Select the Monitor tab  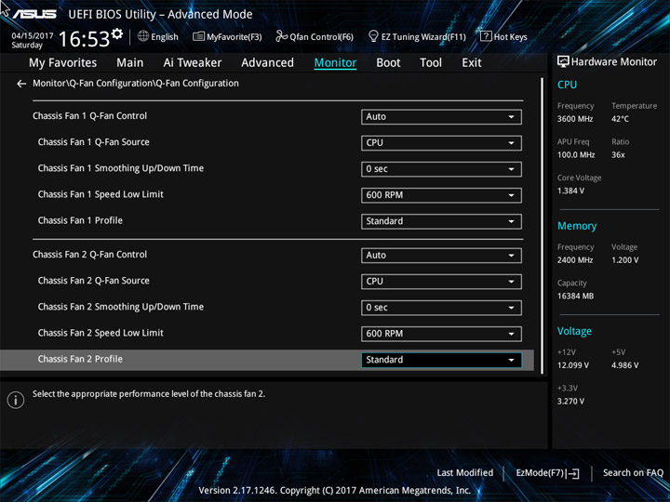pos(335,63)
